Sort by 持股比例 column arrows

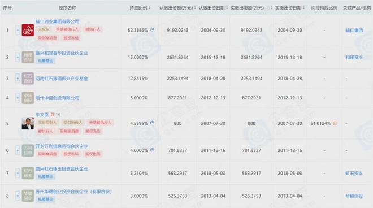(149, 8)
